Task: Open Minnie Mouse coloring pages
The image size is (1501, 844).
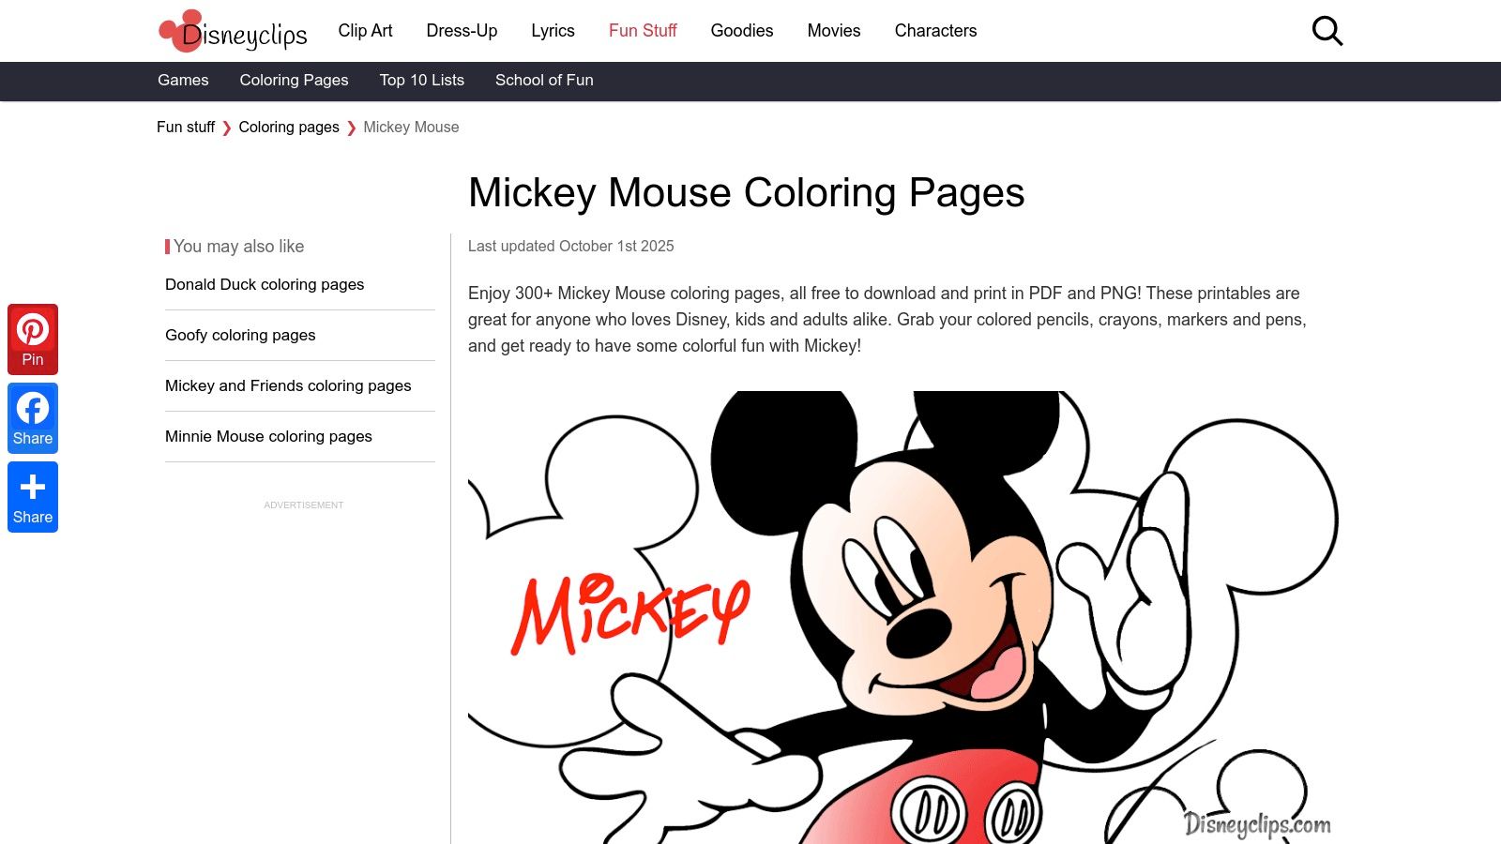Action: tap(268, 436)
